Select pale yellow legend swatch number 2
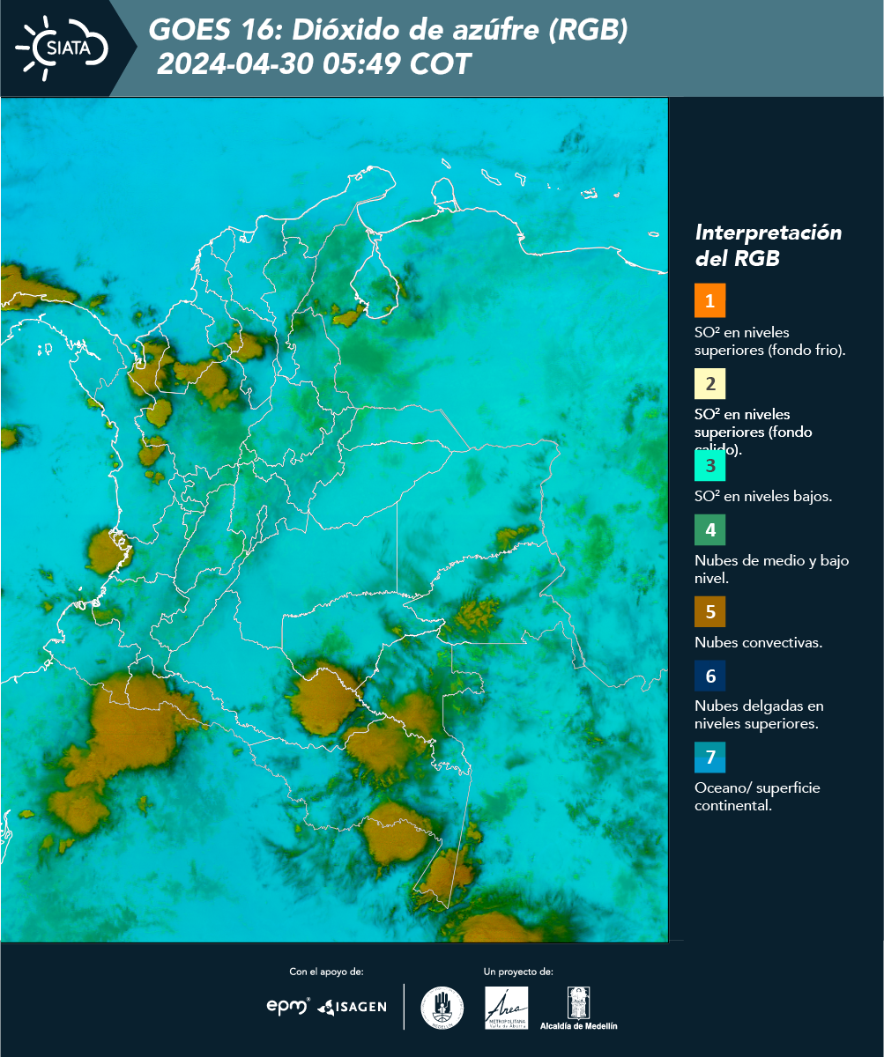 709,384
